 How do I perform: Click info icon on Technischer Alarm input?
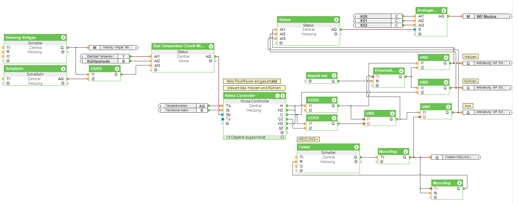[161, 110]
